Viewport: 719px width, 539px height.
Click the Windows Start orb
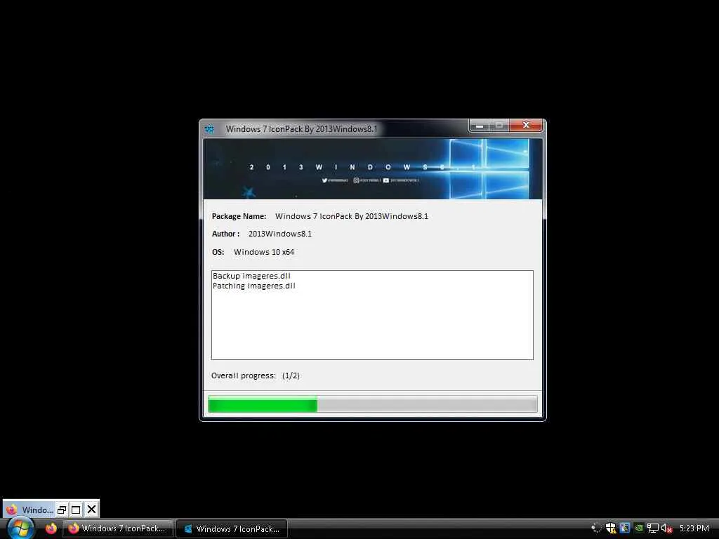[x=20, y=528]
